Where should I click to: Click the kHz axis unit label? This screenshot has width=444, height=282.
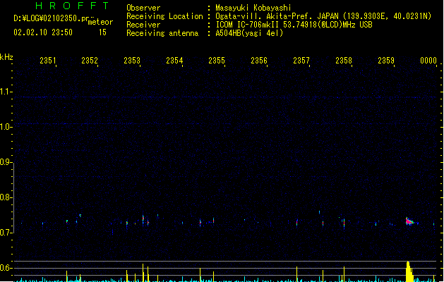click(6, 57)
